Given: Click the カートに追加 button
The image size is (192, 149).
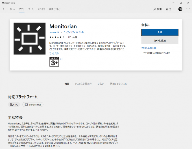Looking at the screenshot, I should click(160, 41).
